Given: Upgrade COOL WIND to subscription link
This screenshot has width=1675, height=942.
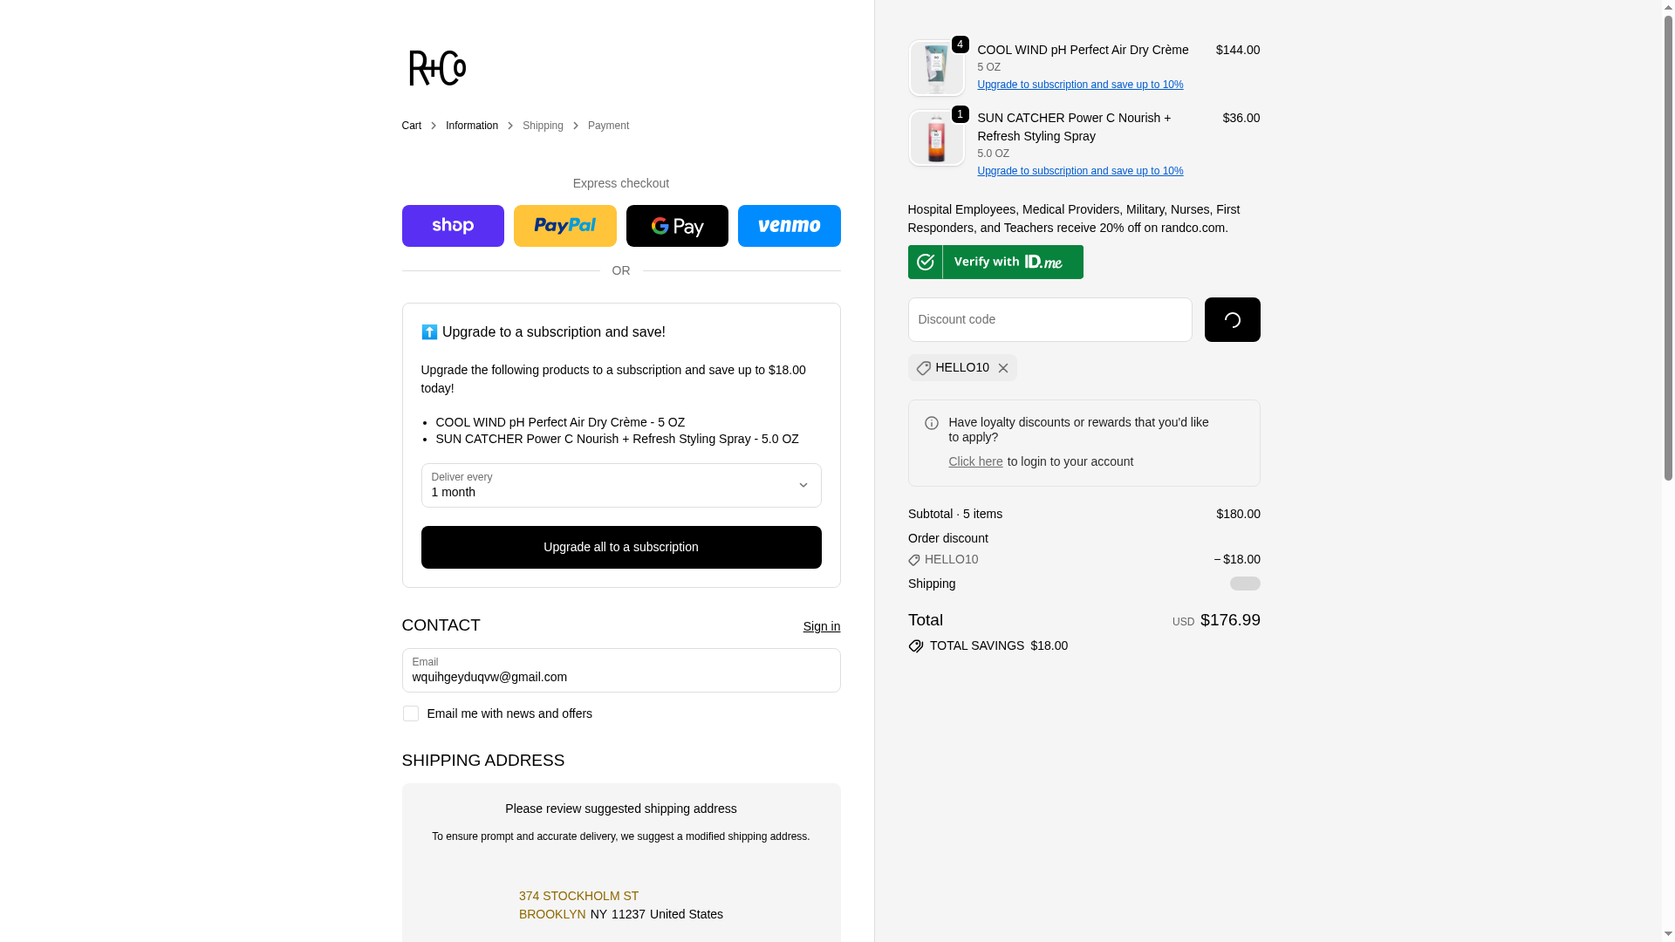Looking at the screenshot, I should (x=1080, y=85).
